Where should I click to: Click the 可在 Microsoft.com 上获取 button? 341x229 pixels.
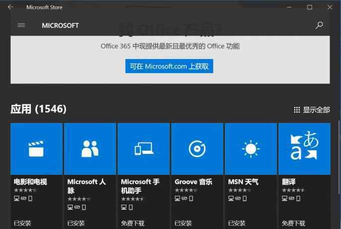click(x=169, y=66)
